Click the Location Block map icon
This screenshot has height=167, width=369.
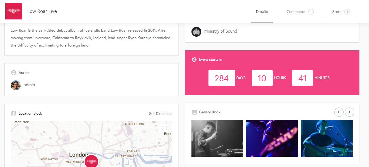14,113
